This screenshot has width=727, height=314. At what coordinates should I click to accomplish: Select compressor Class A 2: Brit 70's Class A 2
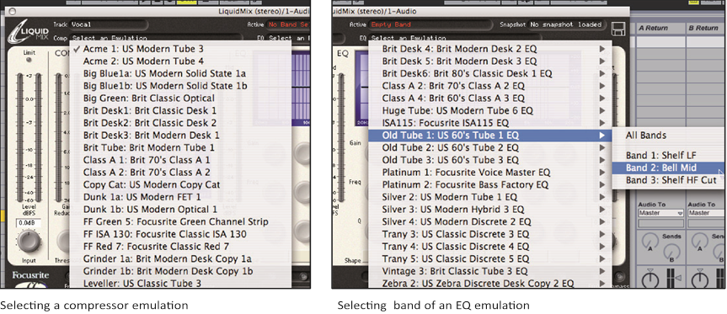click(x=181, y=173)
